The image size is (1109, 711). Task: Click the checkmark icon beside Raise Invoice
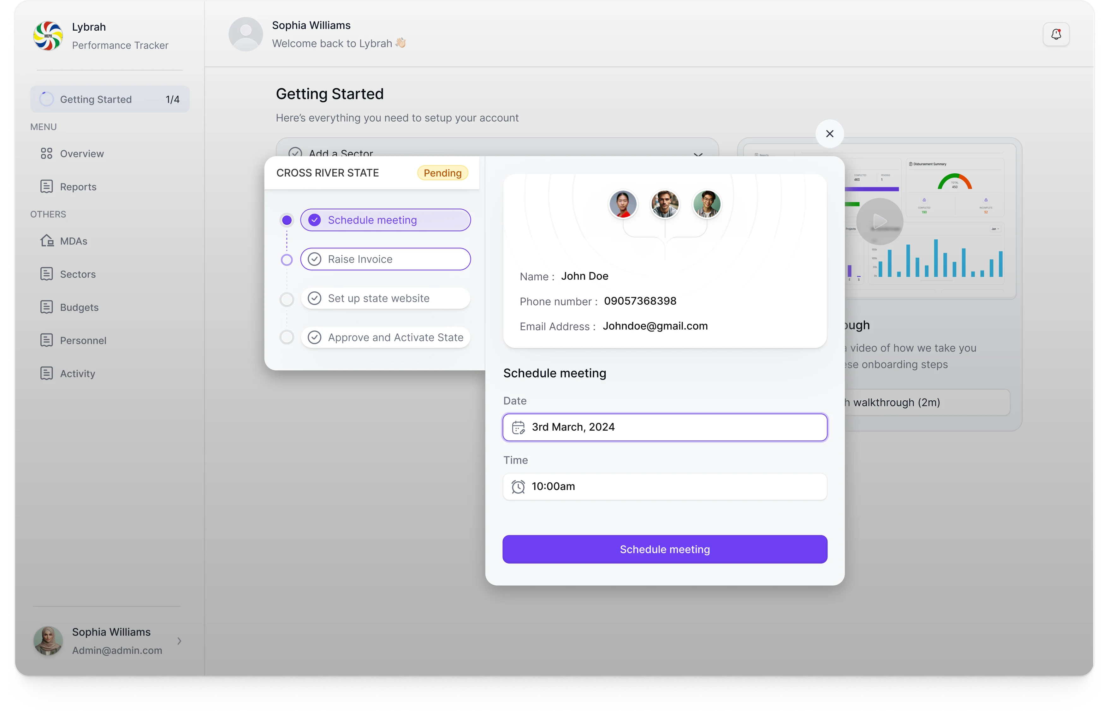pyautogui.click(x=314, y=260)
